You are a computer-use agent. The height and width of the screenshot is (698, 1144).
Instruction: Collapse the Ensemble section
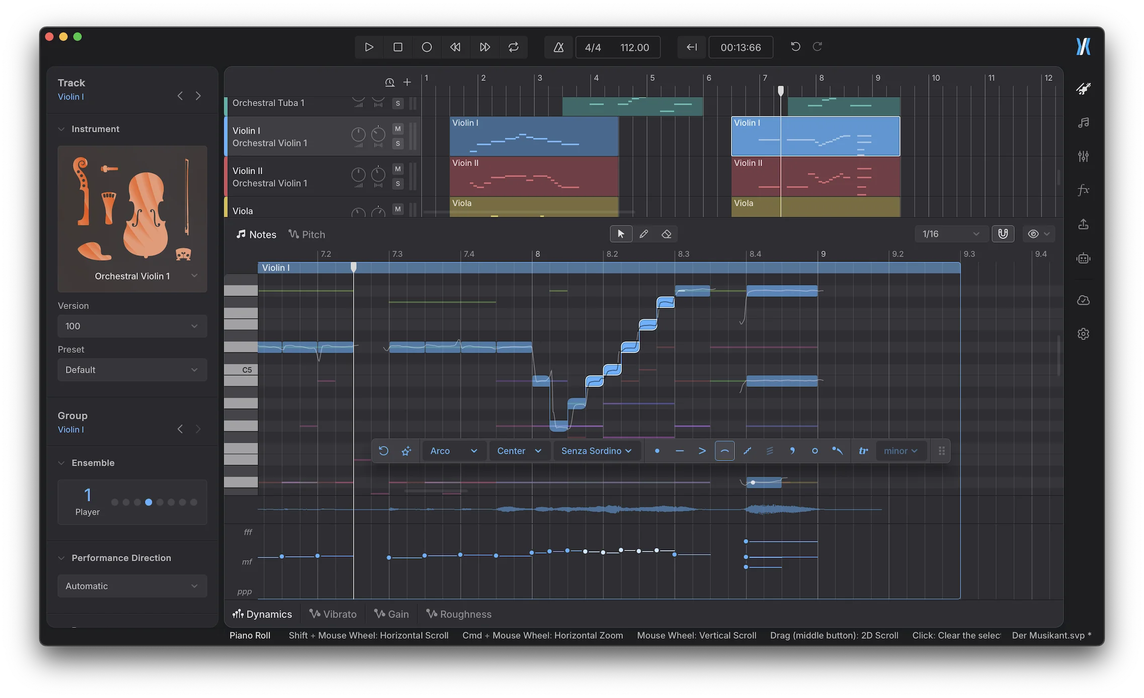(61, 463)
